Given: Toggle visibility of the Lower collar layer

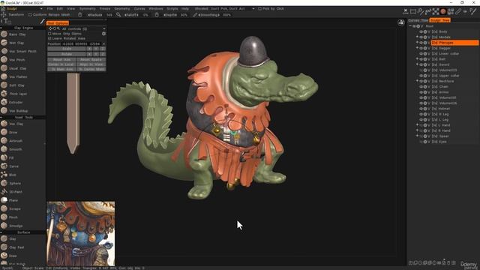Looking at the screenshot, I should click(421, 54).
